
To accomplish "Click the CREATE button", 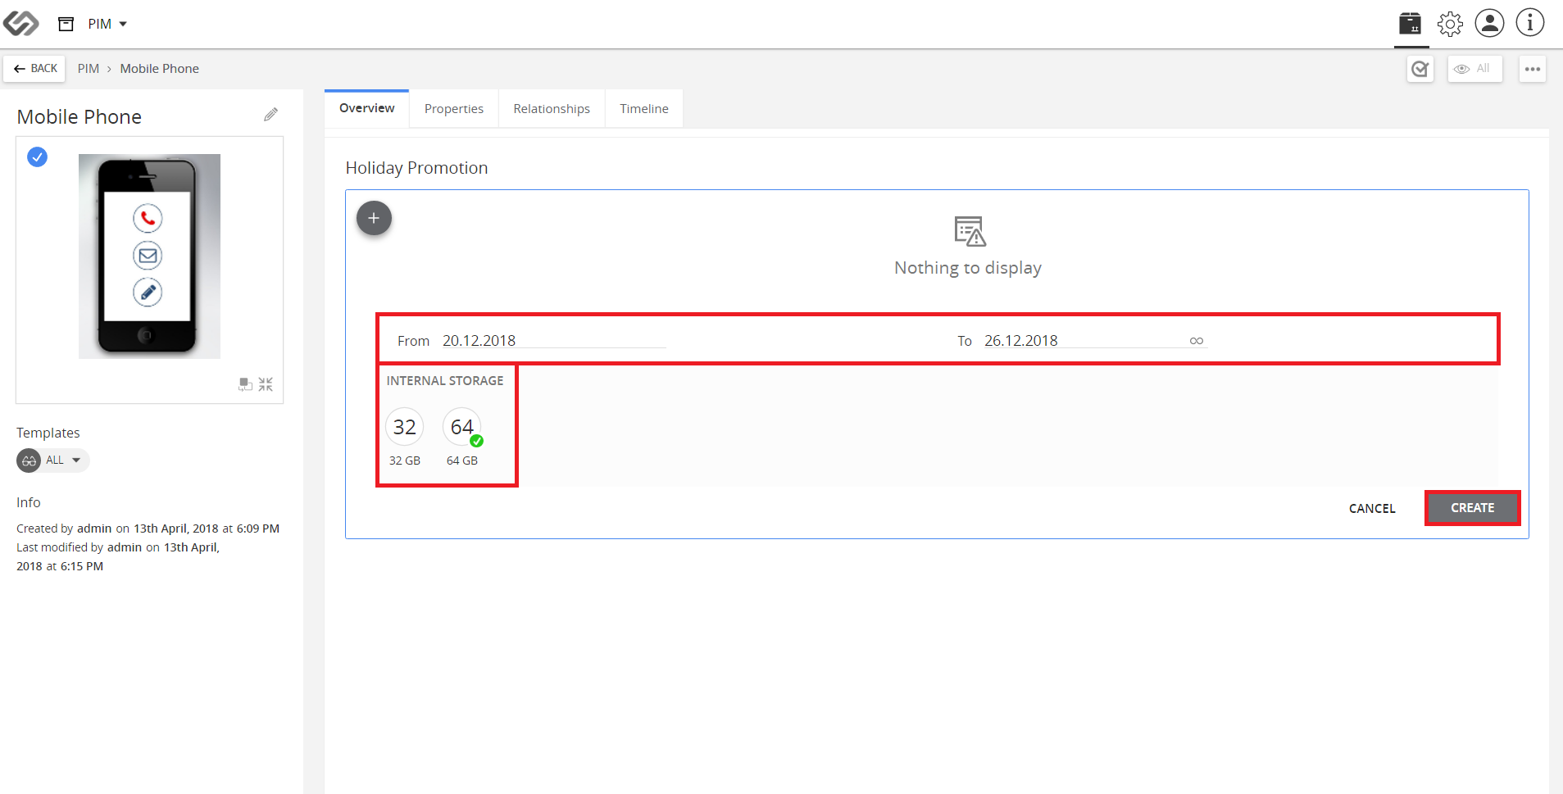I will coord(1472,508).
